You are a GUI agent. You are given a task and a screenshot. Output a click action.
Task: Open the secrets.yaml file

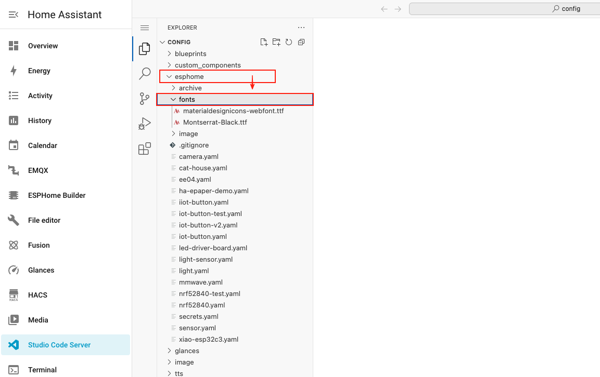point(198,317)
